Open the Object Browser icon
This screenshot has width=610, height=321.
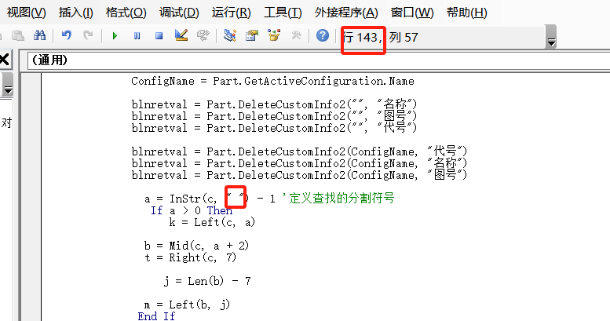[x=274, y=36]
